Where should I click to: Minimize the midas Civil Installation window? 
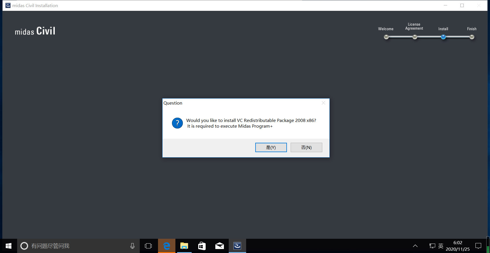tap(446, 5)
